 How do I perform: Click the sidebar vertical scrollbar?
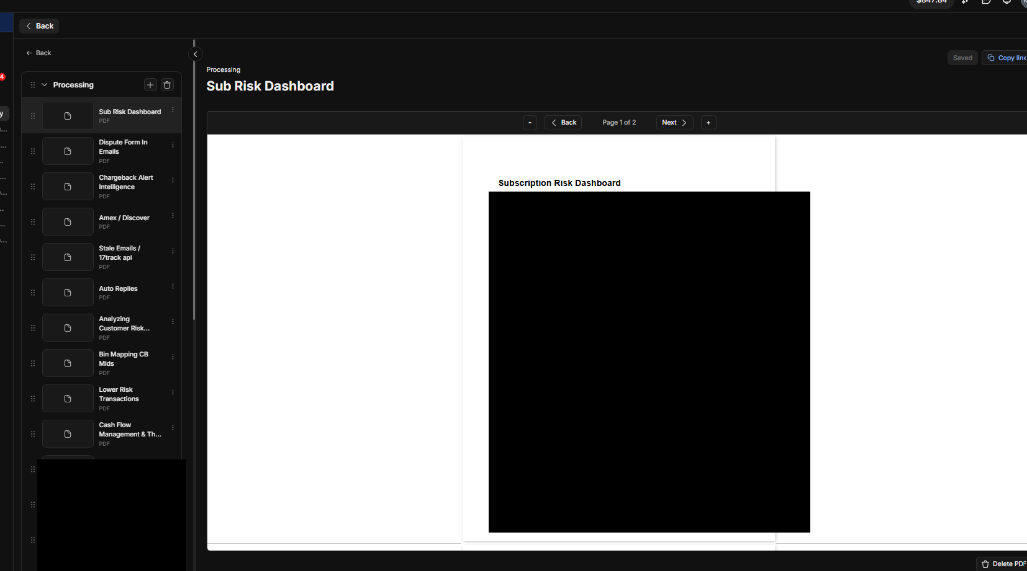tap(194, 180)
